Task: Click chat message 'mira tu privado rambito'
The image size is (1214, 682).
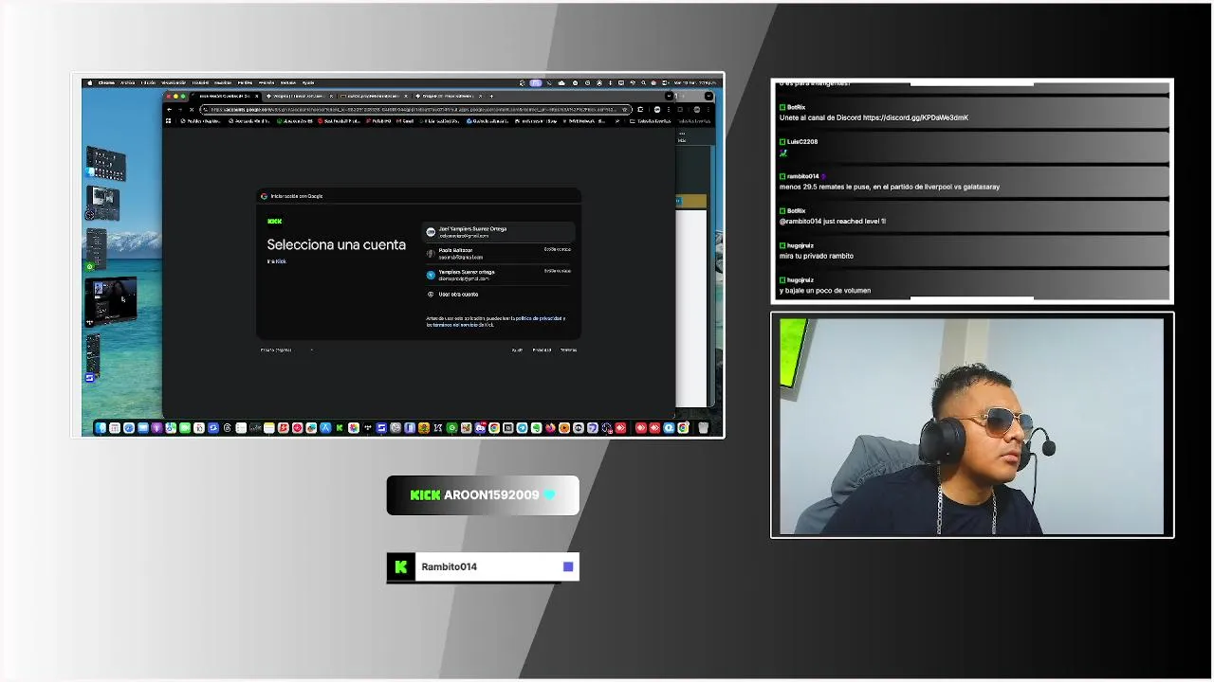Action: click(817, 256)
